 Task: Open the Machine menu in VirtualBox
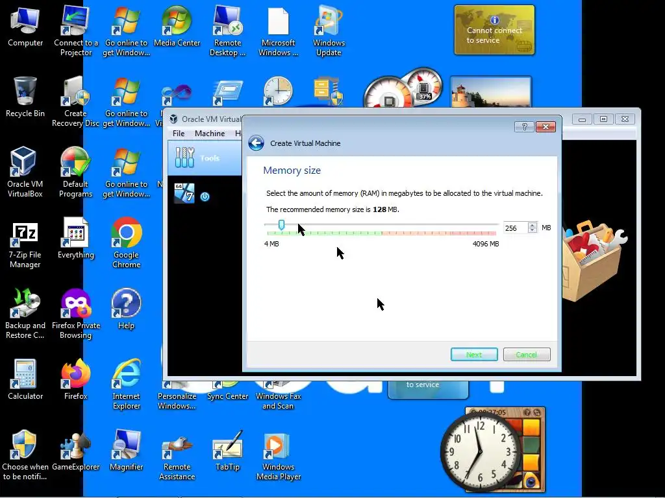point(210,134)
